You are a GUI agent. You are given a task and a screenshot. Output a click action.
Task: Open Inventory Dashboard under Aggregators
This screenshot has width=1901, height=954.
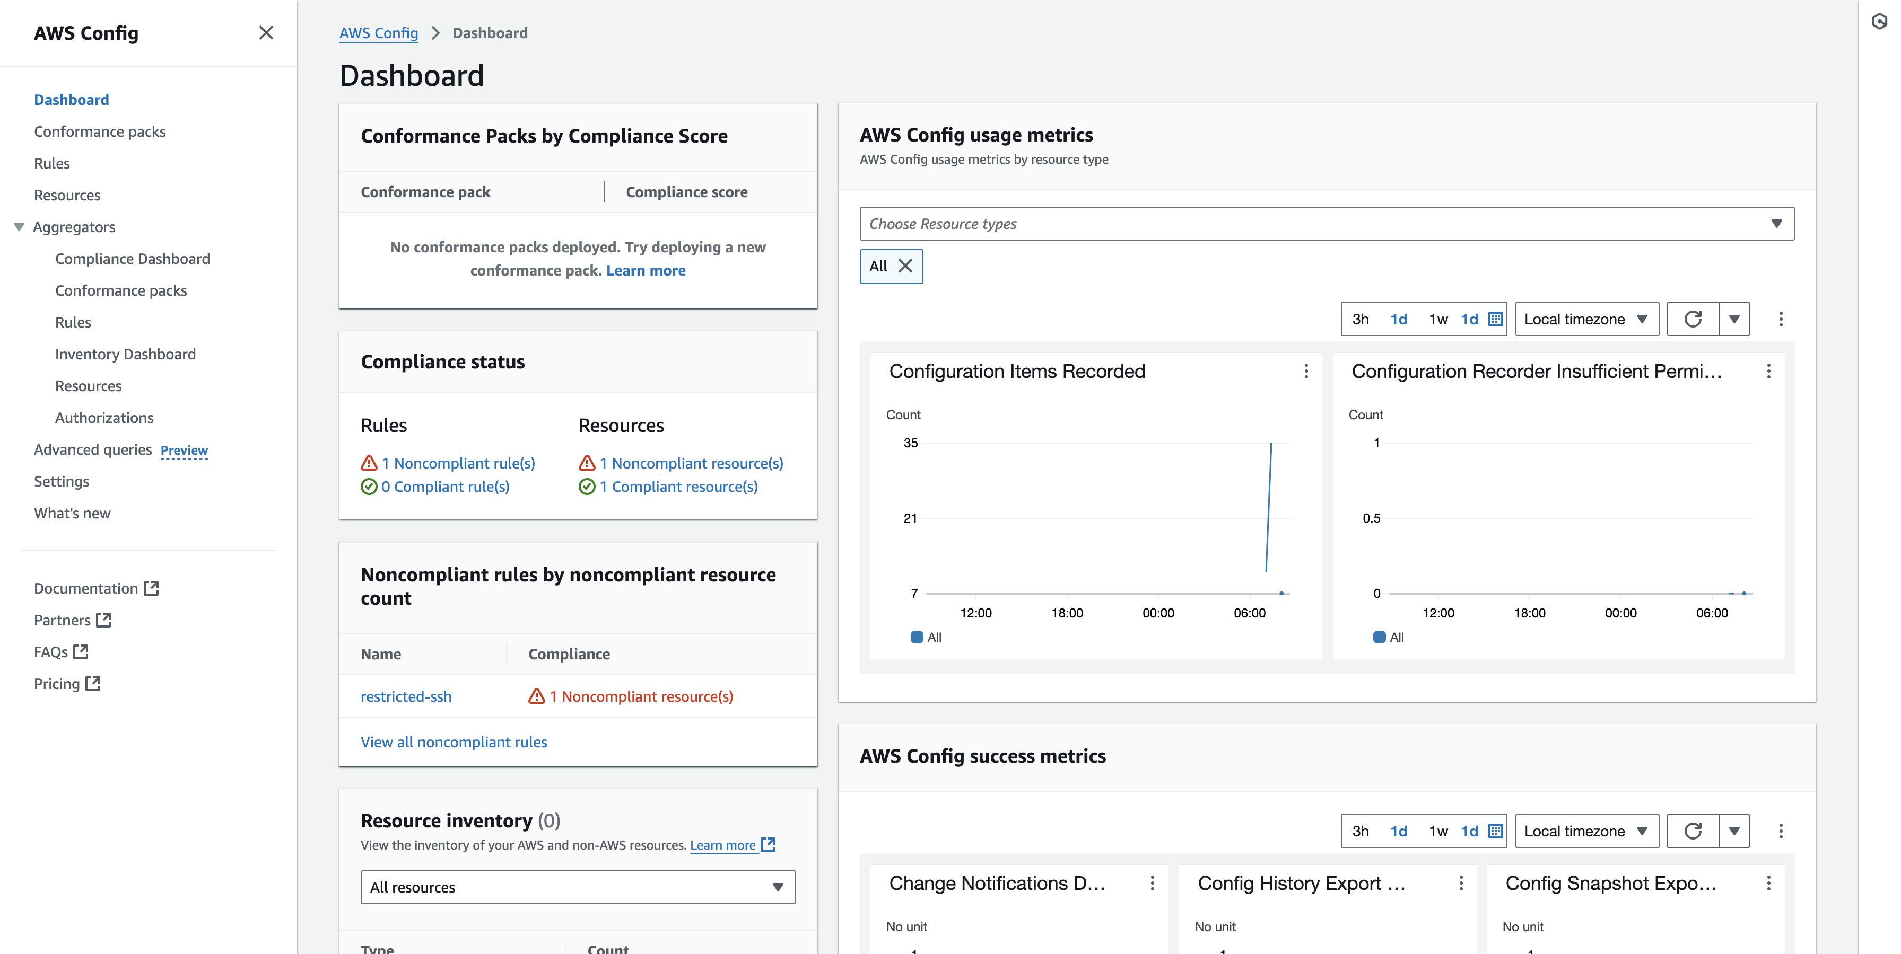[x=126, y=354]
